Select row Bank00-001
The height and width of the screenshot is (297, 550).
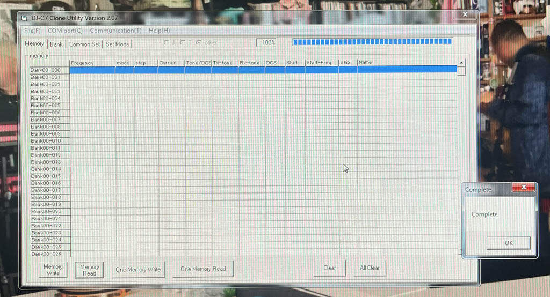pos(49,77)
